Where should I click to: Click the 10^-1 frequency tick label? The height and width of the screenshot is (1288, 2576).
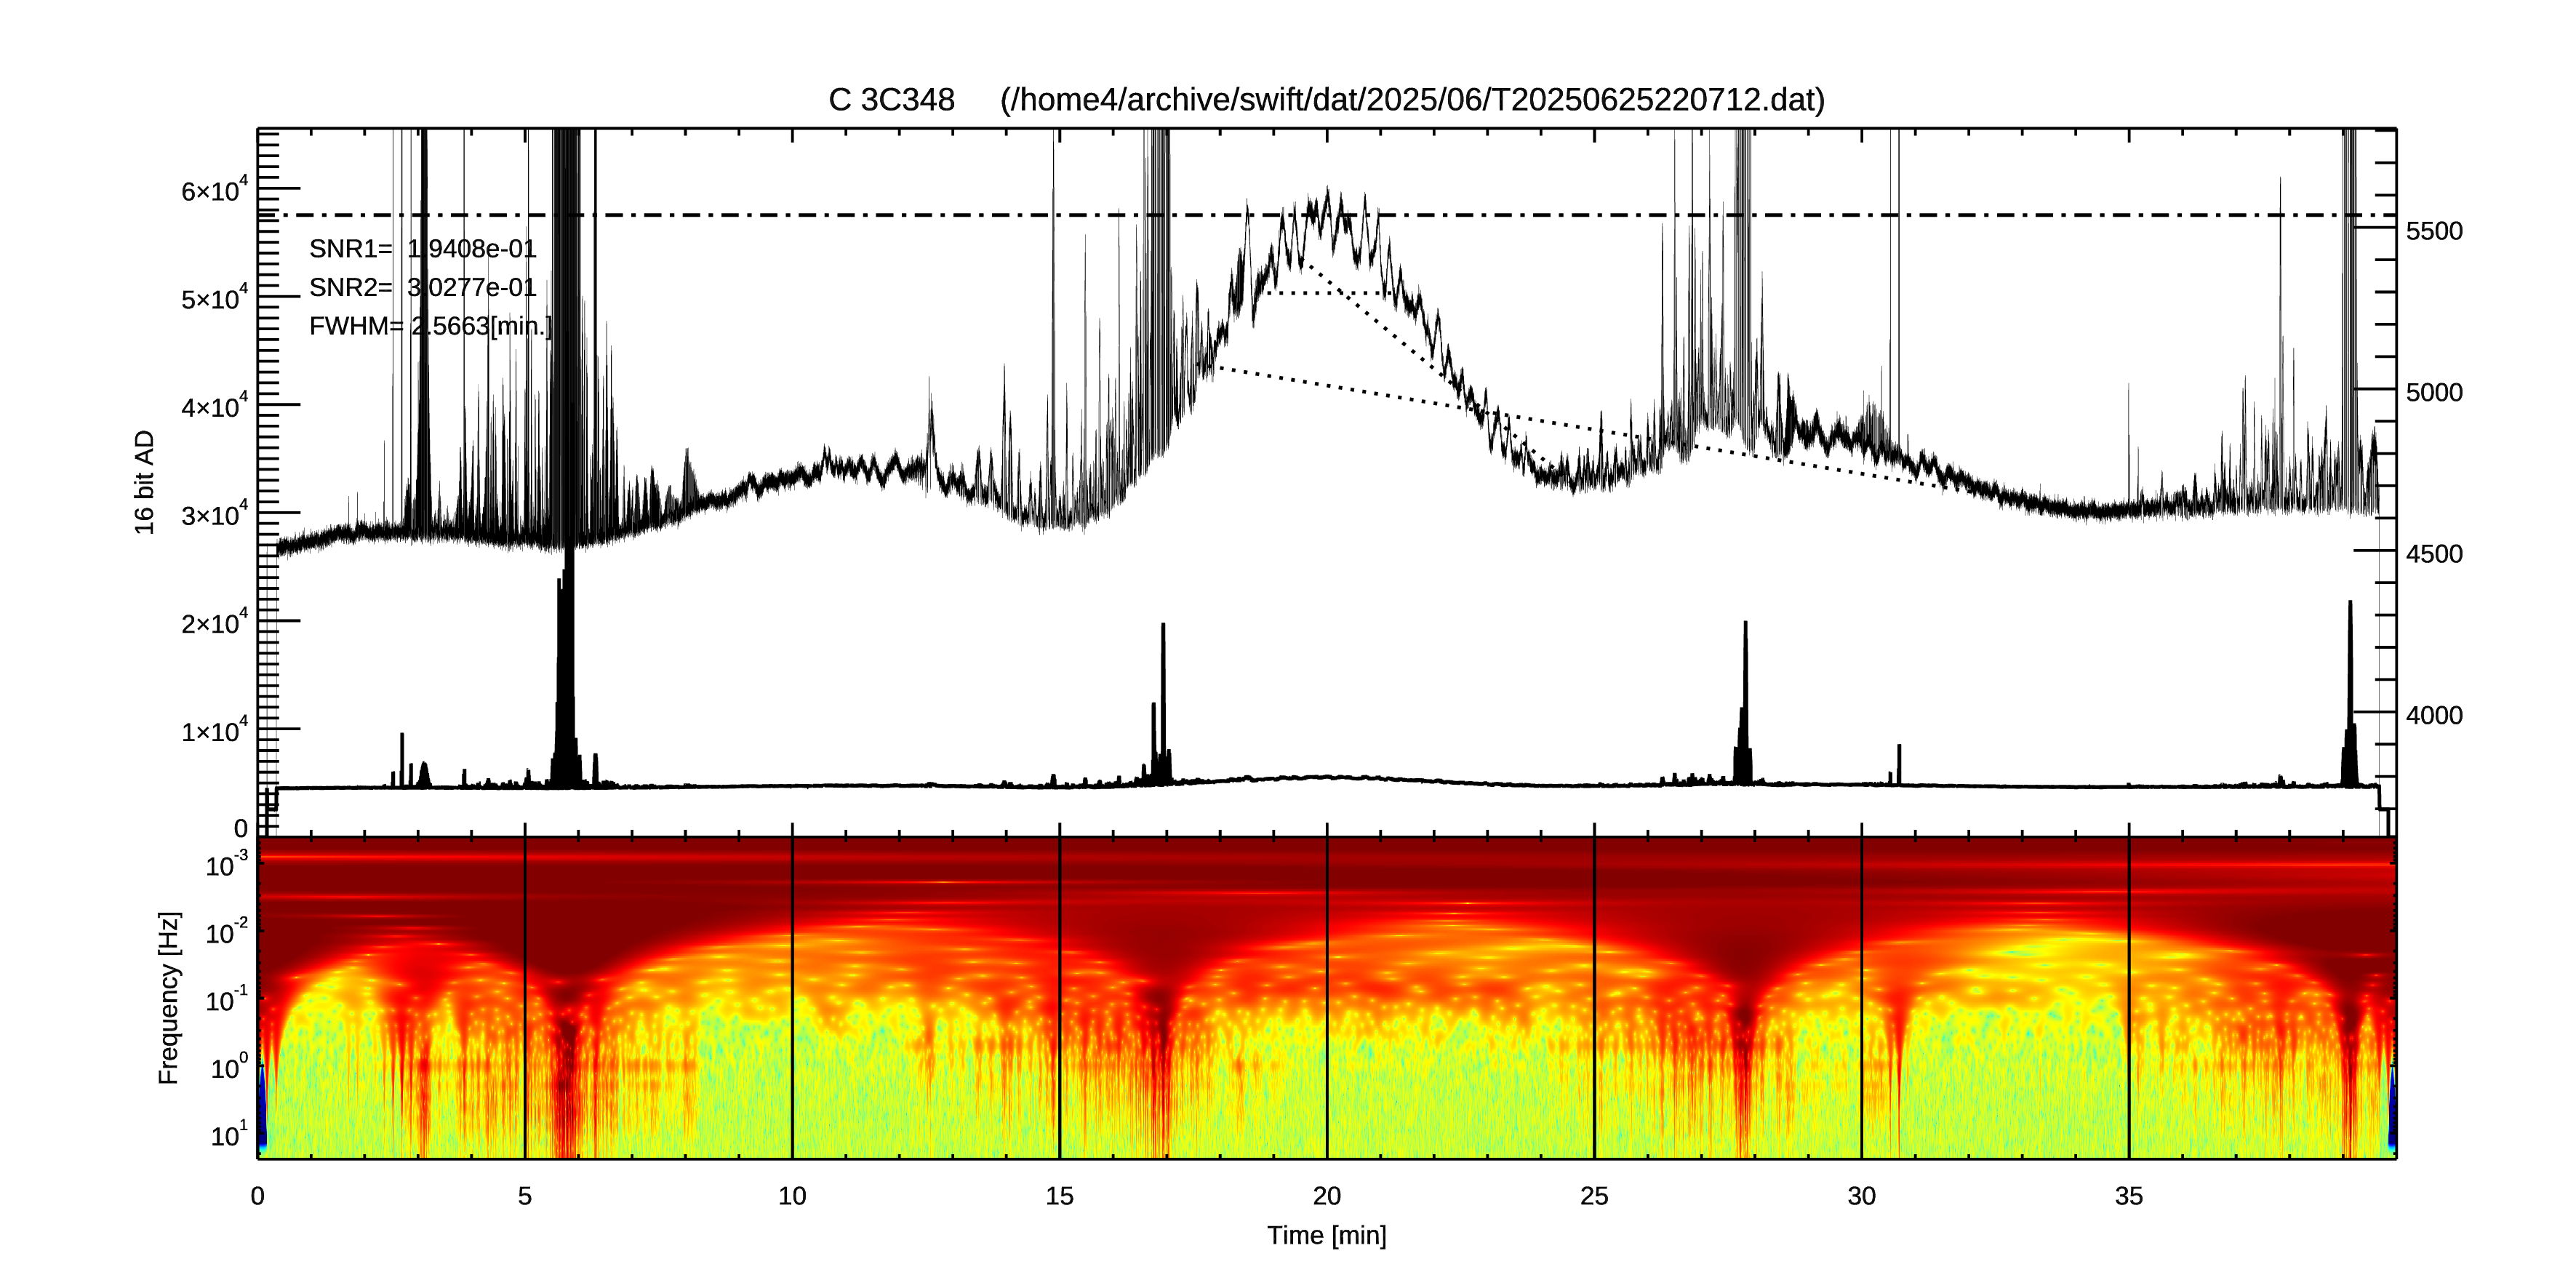click(x=227, y=998)
